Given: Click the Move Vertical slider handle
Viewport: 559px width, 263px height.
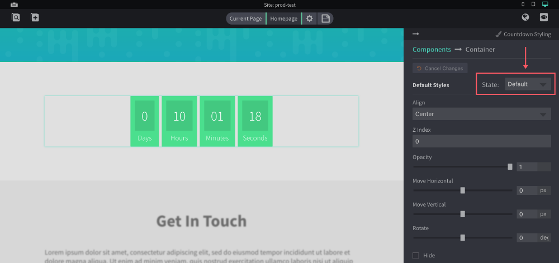Looking at the screenshot, I should click(x=462, y=214).
